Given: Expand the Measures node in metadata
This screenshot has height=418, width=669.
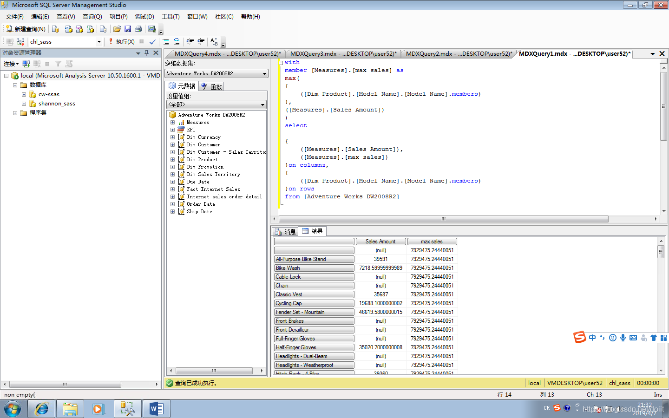Looking at the screenshot, I should (x=172, y=123).
